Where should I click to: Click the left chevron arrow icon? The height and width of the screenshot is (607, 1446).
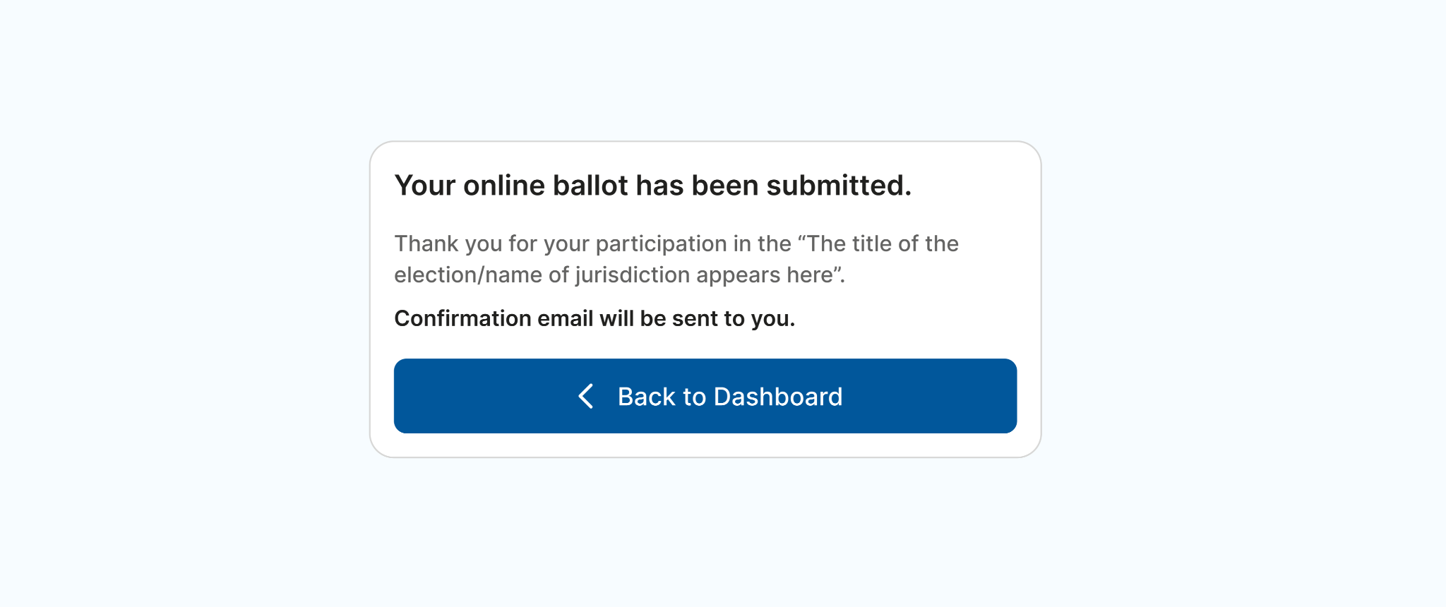click(585, 396)
